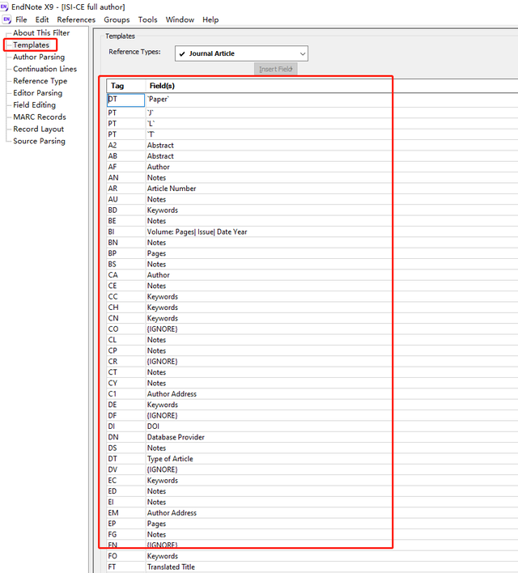Select the AF tag cell
Screen dimensions: 518x573
click(126, 167)
